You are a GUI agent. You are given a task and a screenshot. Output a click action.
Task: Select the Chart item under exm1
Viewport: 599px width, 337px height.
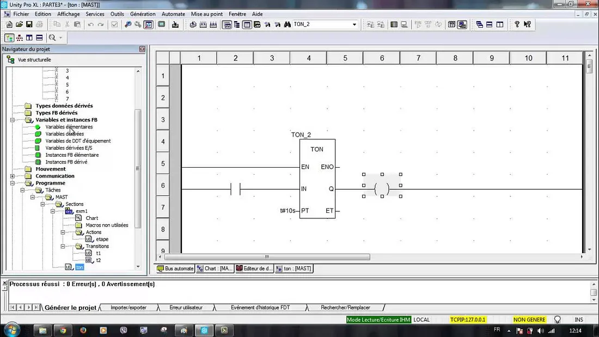click(x=91, y=218)
